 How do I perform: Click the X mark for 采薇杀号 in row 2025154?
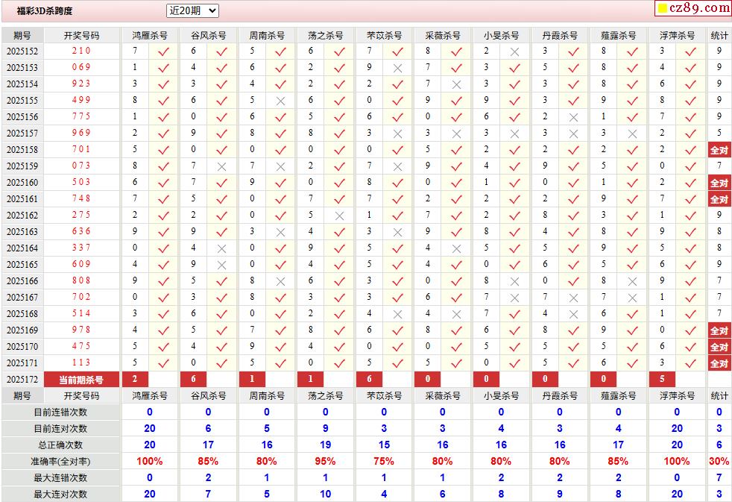point(456,84)
